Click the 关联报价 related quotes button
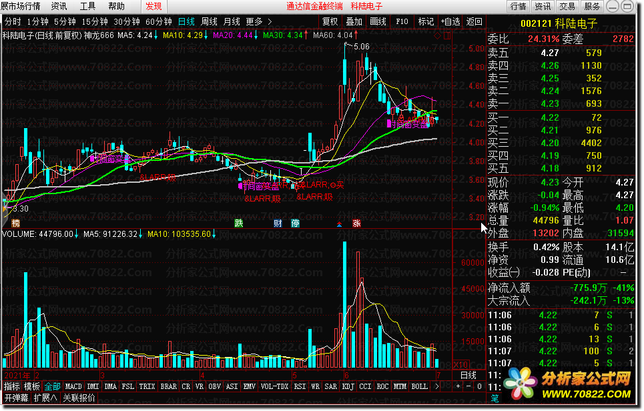Screen dimensions: 644x411 click(x=79, y=398)
